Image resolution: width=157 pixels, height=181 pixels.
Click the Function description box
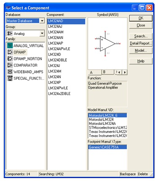[x=107, y=94]
